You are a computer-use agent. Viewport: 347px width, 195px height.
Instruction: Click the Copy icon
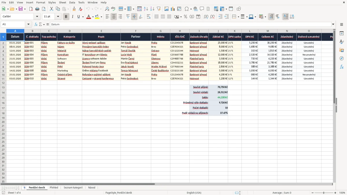click(58, 9)
